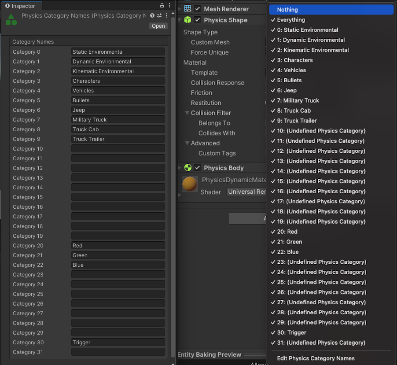
Task: Collapse the Advanced section
Action: 187,143
